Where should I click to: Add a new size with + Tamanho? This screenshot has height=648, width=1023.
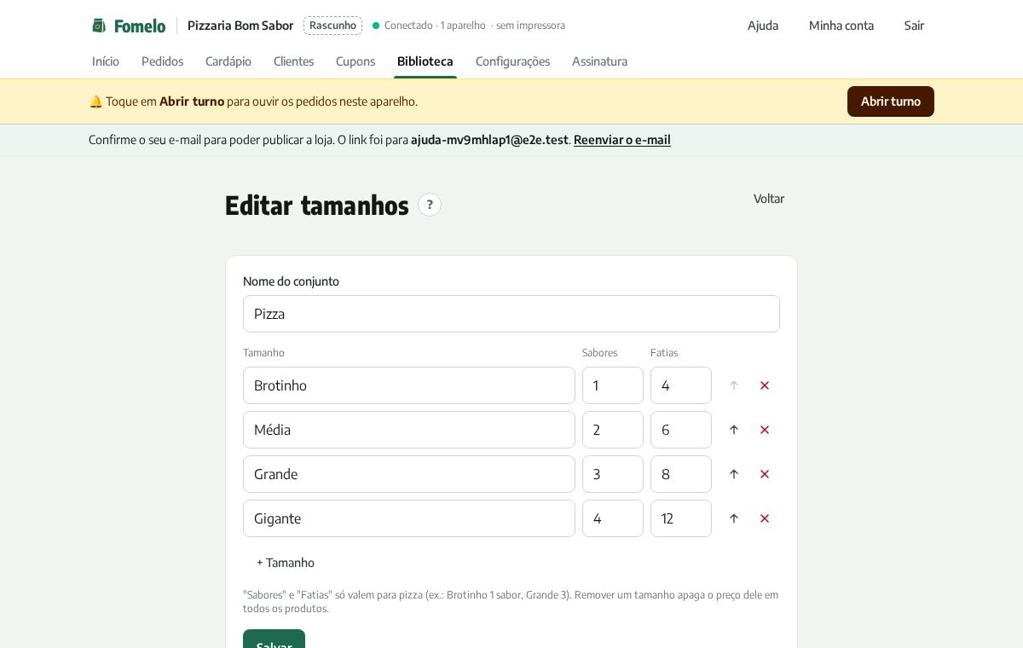coord(286,563)
